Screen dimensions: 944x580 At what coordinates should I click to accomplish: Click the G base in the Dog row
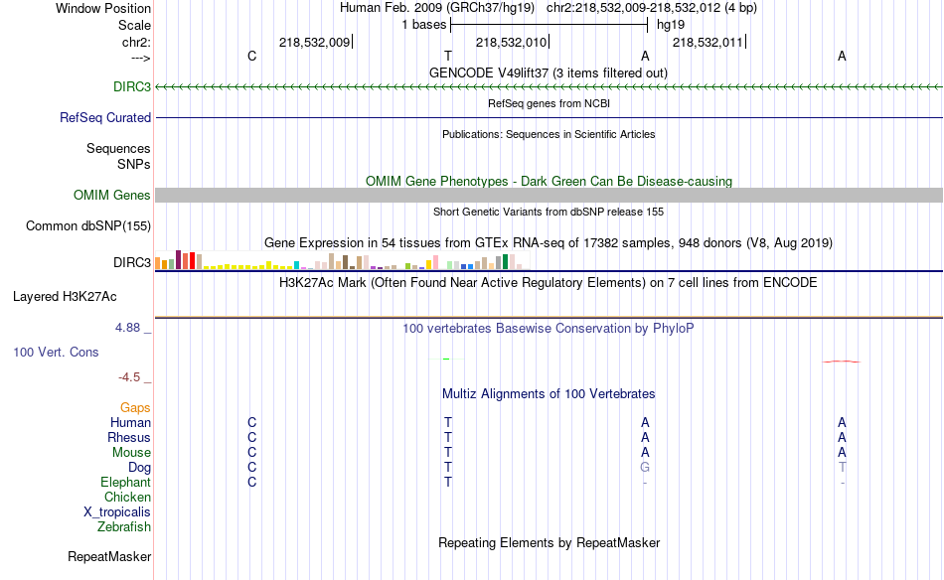[645, 468]
